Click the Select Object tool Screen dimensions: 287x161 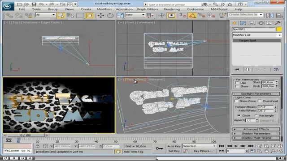61,16
